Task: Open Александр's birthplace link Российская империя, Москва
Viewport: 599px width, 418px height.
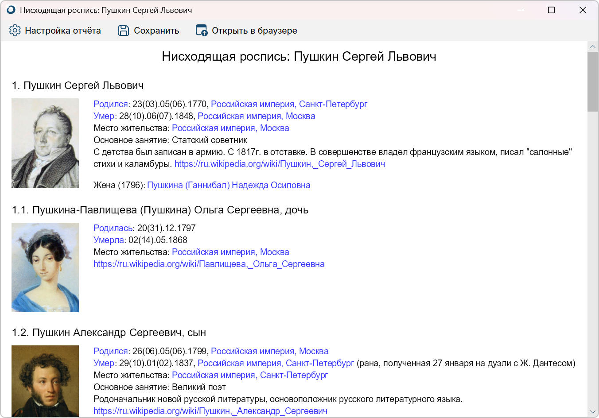Action: 269,351
